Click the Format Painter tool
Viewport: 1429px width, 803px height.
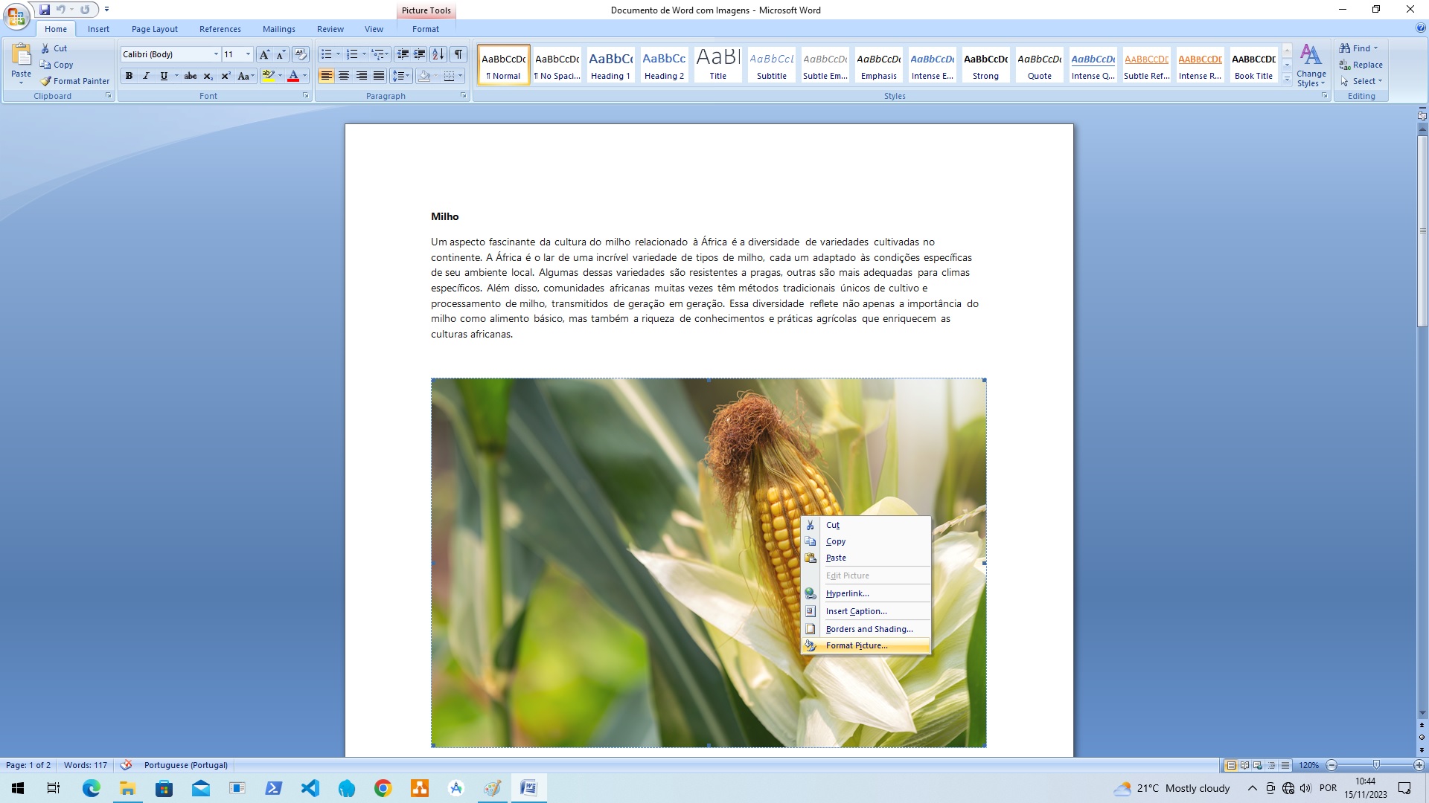(74, 81)
